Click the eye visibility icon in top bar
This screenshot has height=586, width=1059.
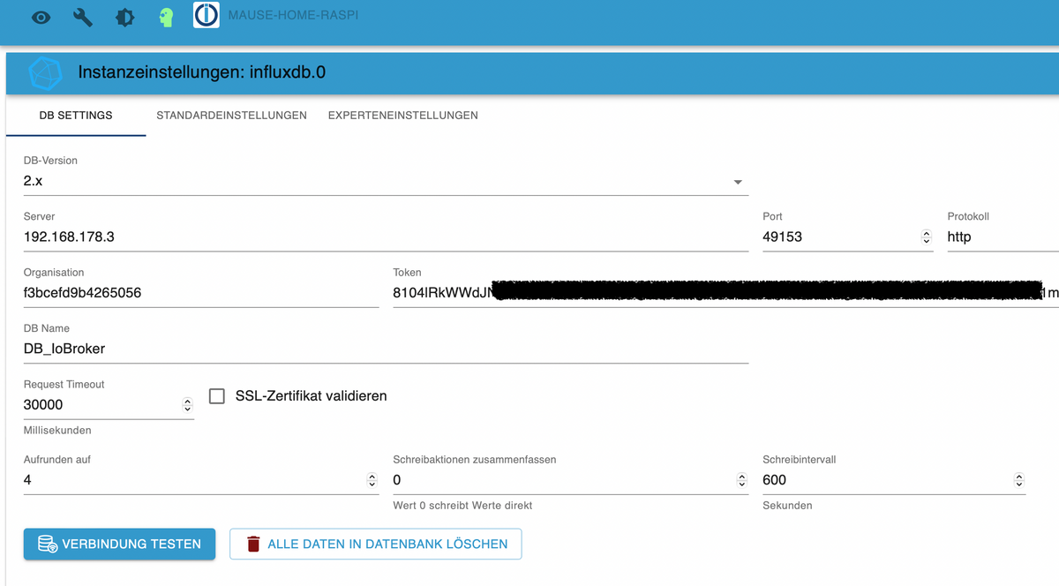(41, 18)
